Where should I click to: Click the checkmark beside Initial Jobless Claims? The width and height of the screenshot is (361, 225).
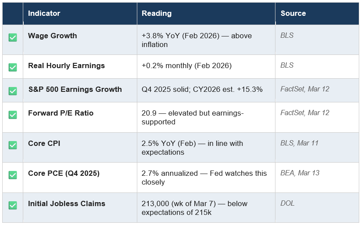tap(13, 205)
